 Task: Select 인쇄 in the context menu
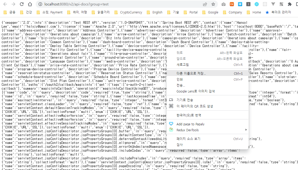coord(208,79)
